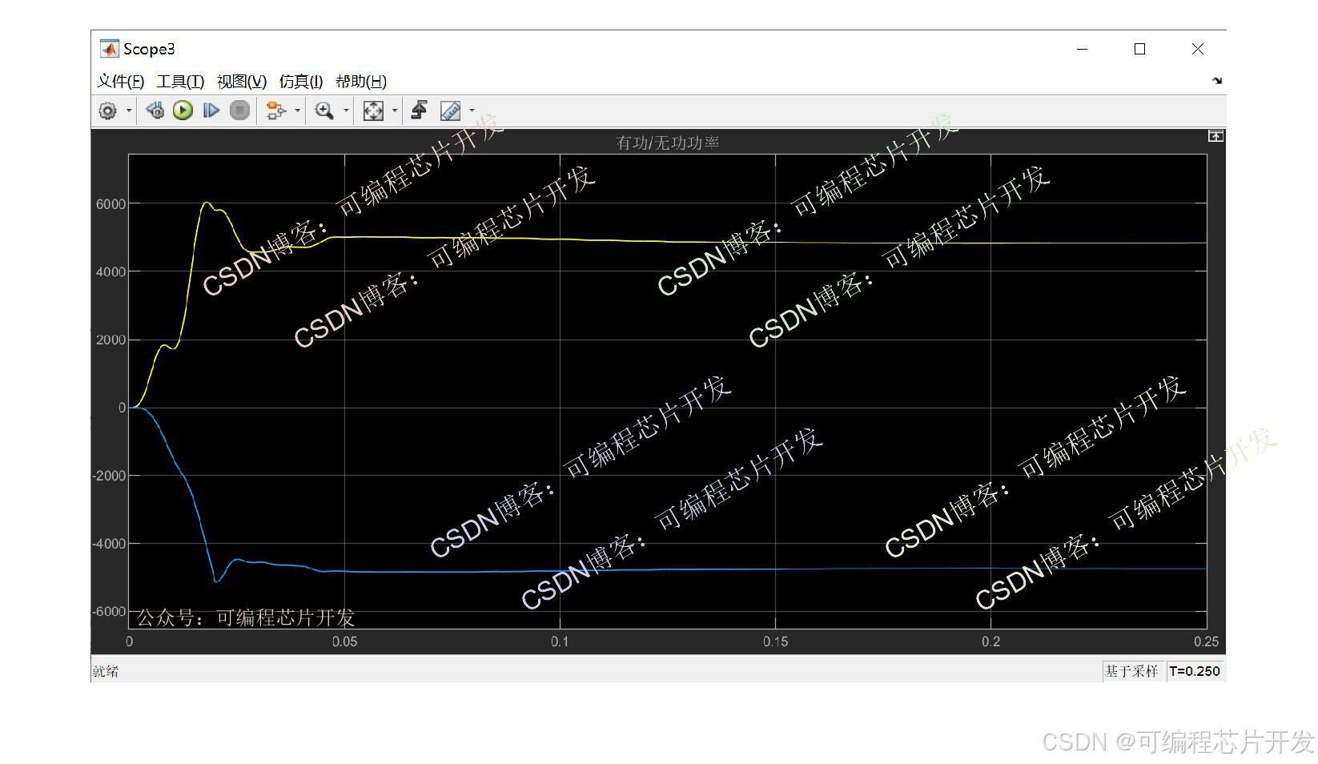Maximize the Scope3 window
The height and width of the screenshot is (764, 1318).
[x=1139, y=49]
